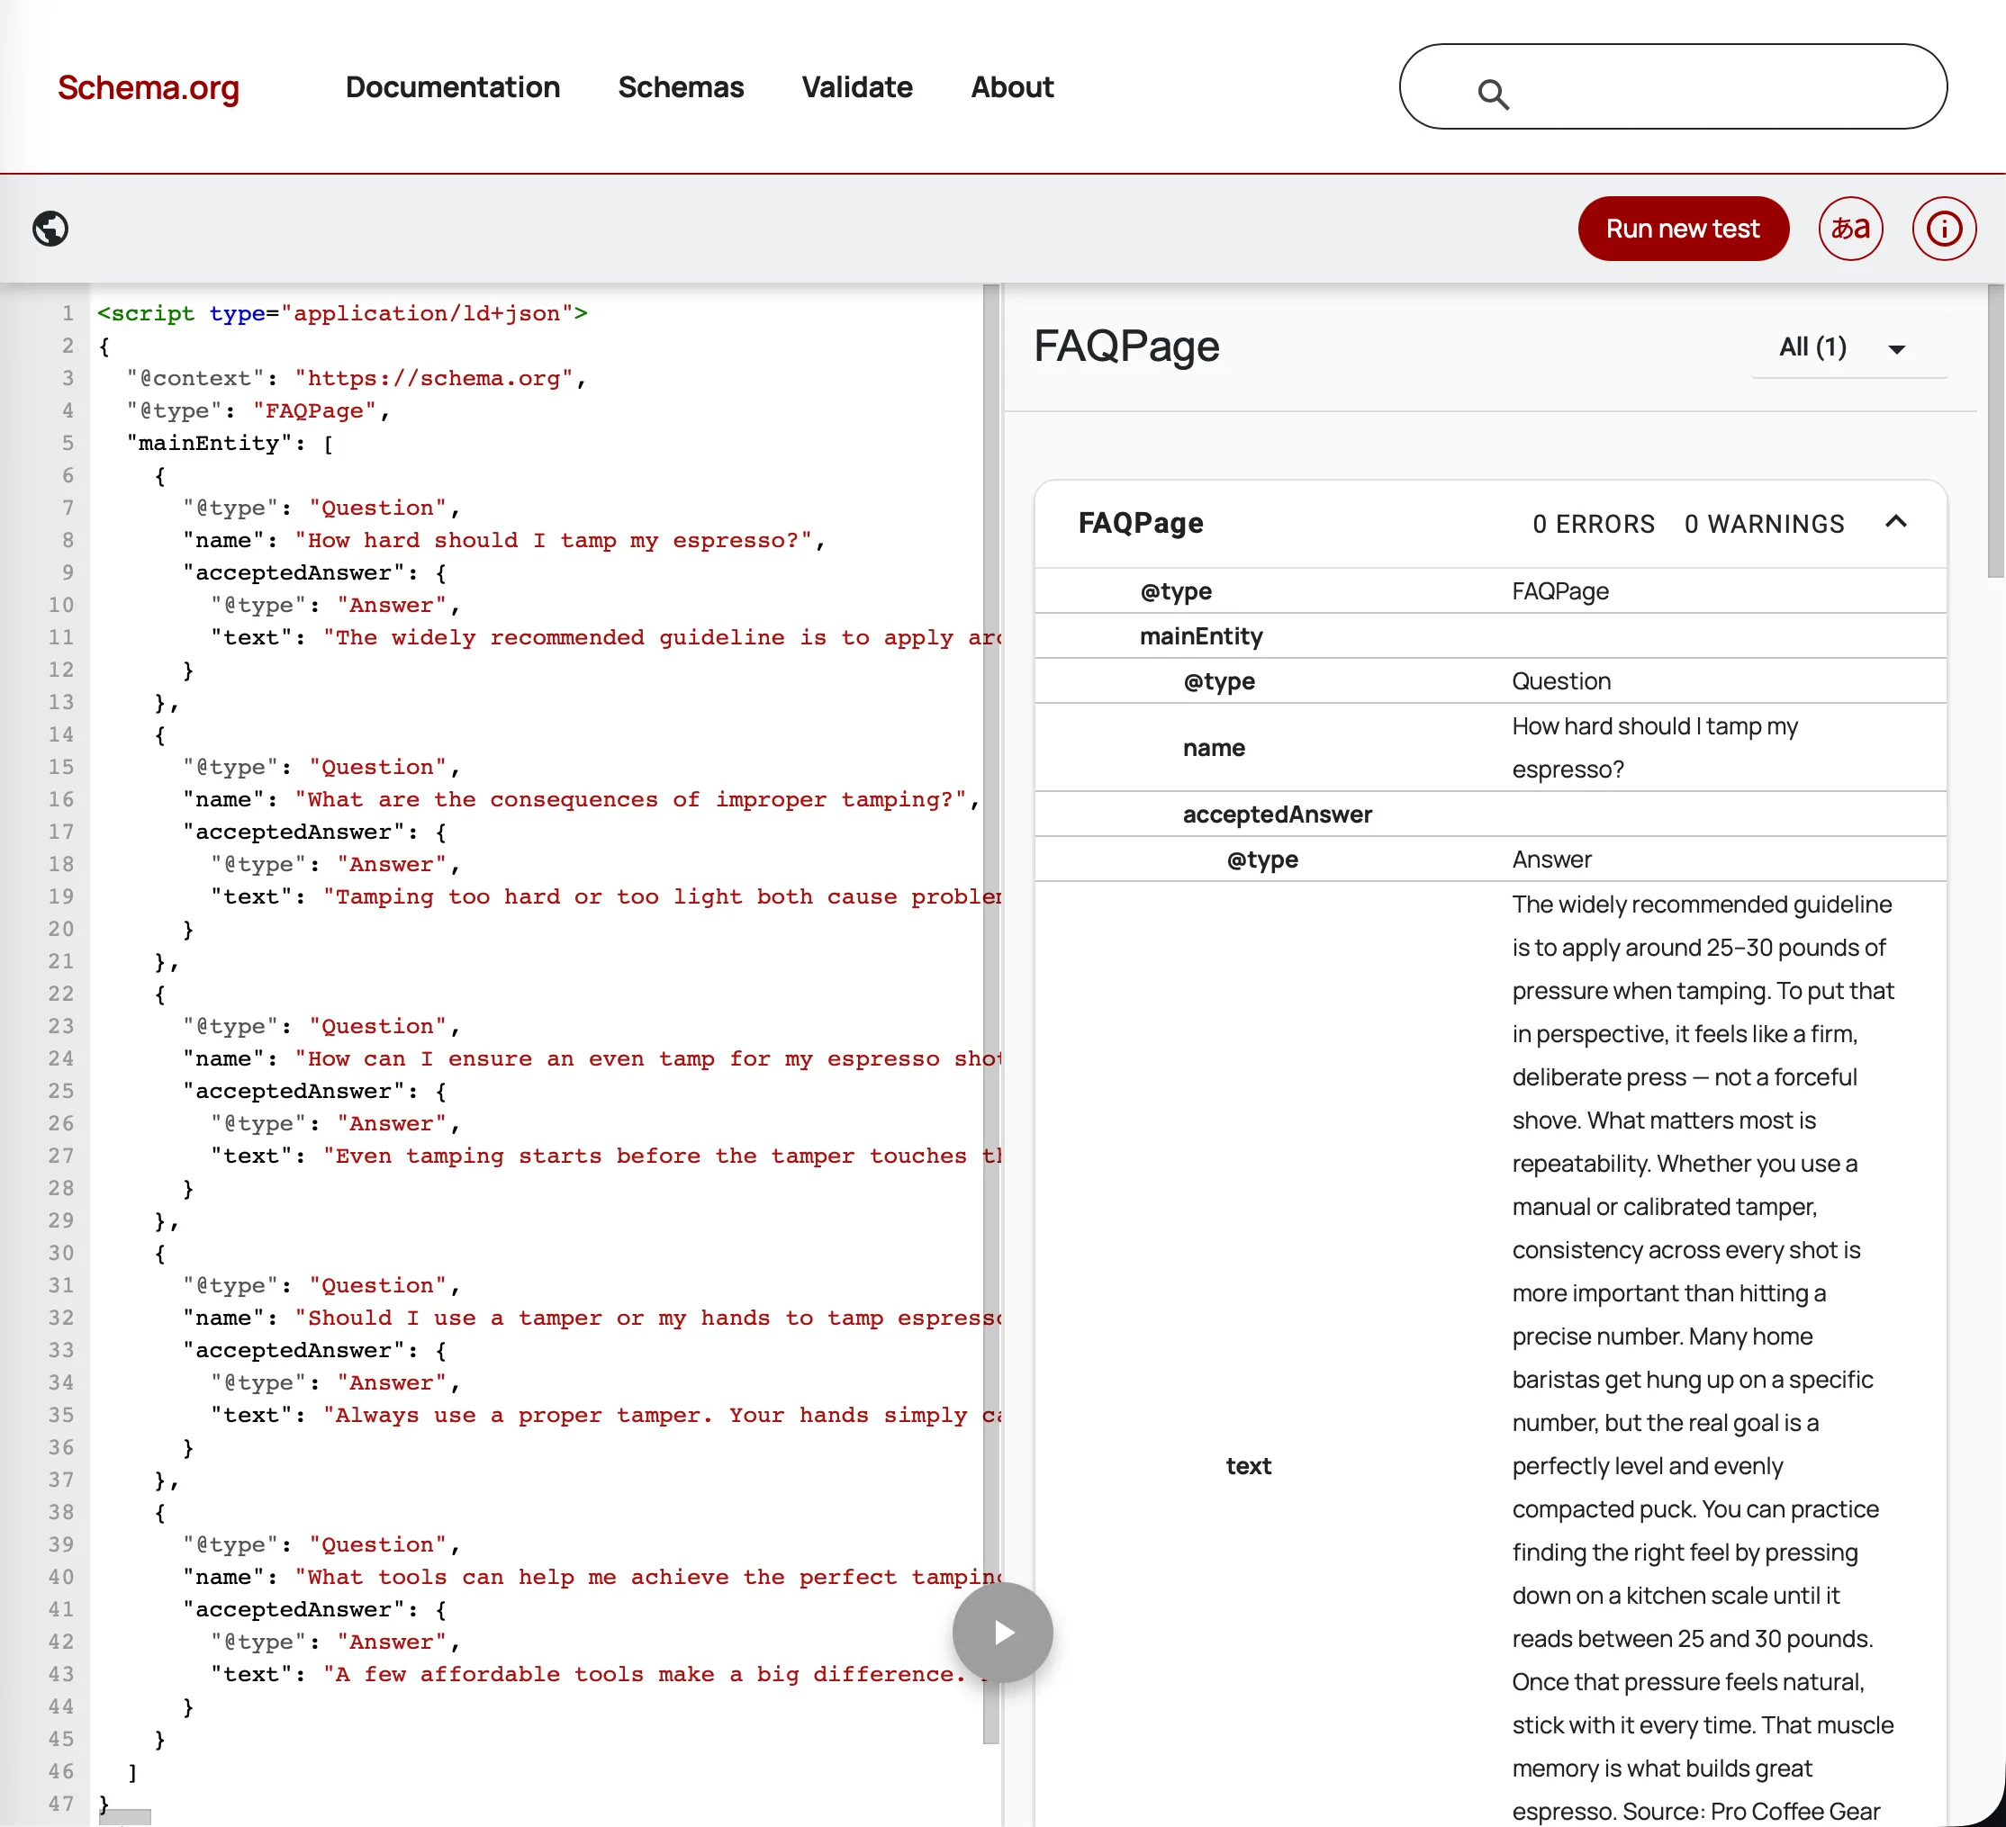Open the Validate menu item
This screenshot has height=1827, width=2006.
[x=857, y=87]
